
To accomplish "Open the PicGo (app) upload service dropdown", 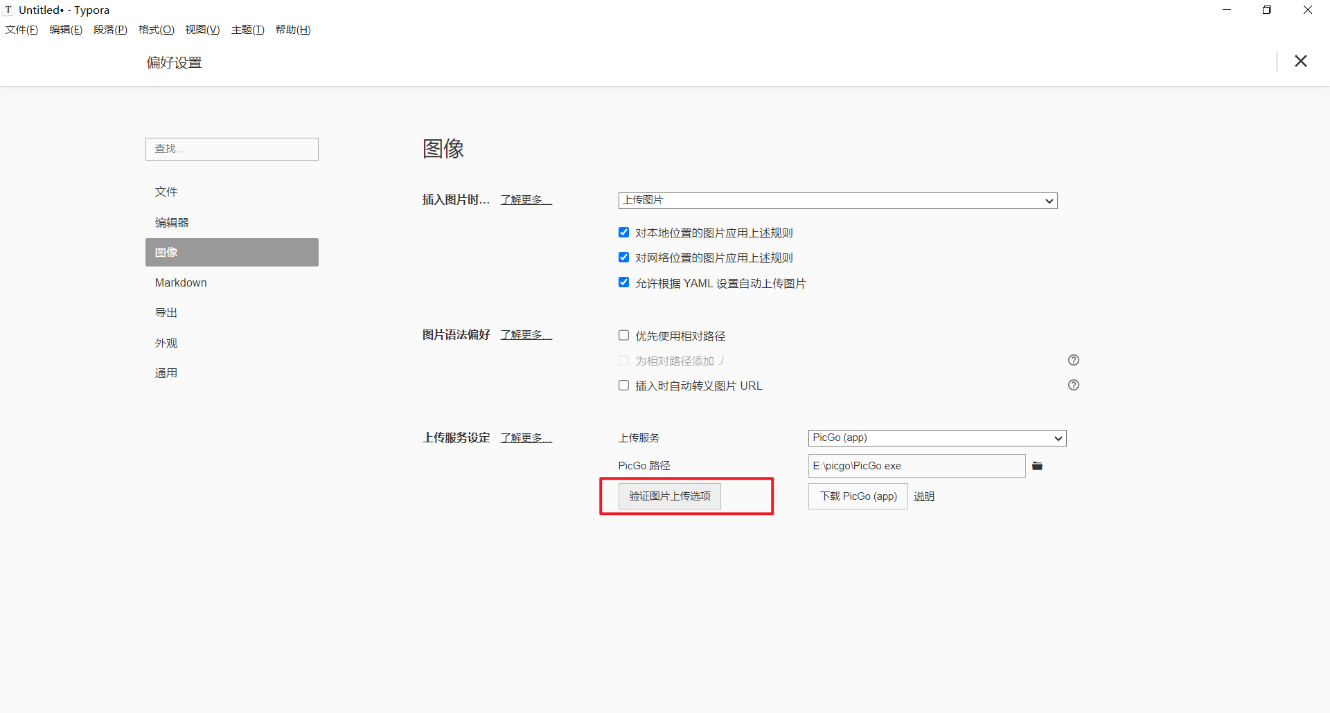I will click(937, 438).
